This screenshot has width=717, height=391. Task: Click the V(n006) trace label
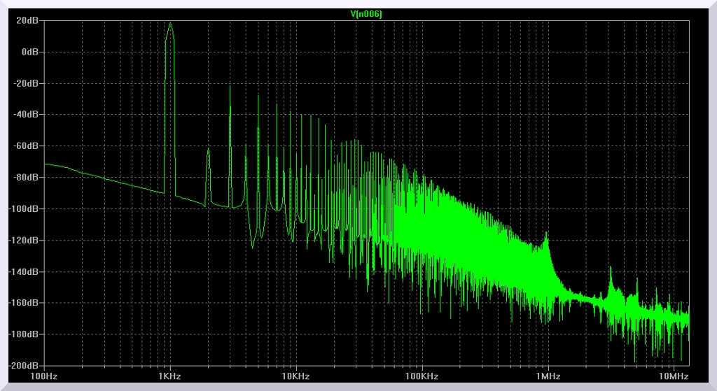tap(366, 14)
